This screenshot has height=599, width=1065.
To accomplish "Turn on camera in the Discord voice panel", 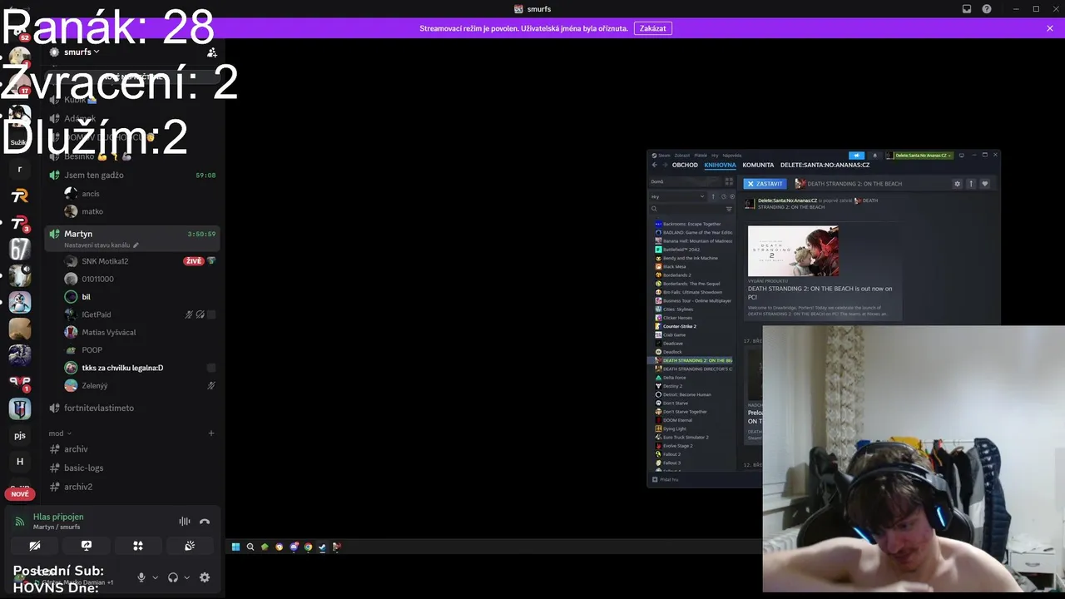I will click(x=35, y=546).
